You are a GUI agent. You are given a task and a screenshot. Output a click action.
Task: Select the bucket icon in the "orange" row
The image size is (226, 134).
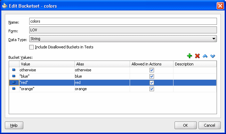[14, 88]
